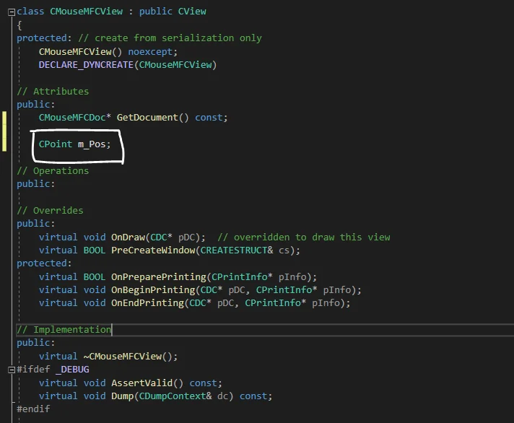
Task: Click the AssertValid method name
Action: pos(142,383)
